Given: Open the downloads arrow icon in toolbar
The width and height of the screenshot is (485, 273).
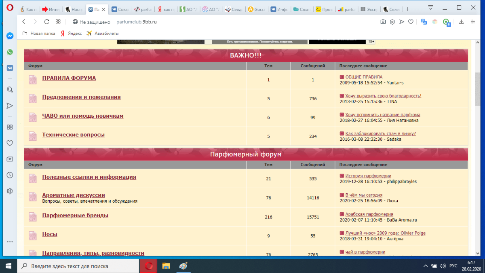Looking at the screenshot, I should 461,22.
